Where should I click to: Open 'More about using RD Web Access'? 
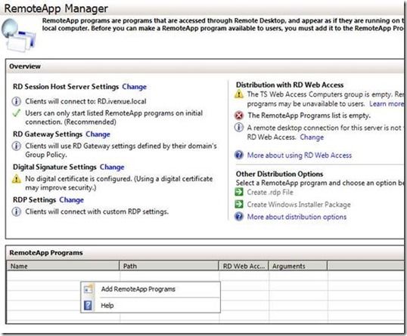click(300, 156)
